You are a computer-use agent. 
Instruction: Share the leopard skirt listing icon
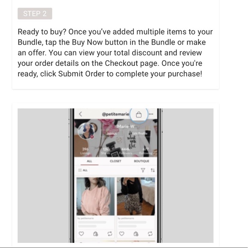coord(150,233)
